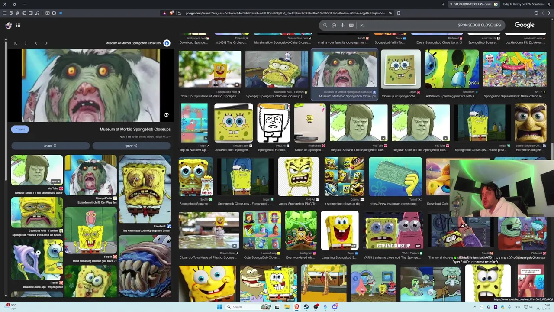This screenshot has height=312, width=554.
Task: Close the image preview panel
Action: pos(15,43)
